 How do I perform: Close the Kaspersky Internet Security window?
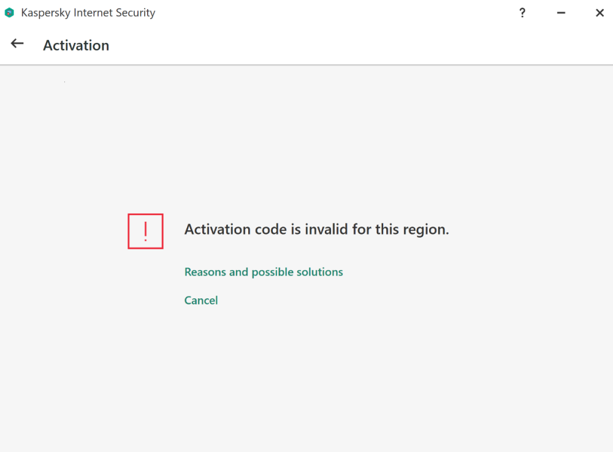click(x=600, y=13)
